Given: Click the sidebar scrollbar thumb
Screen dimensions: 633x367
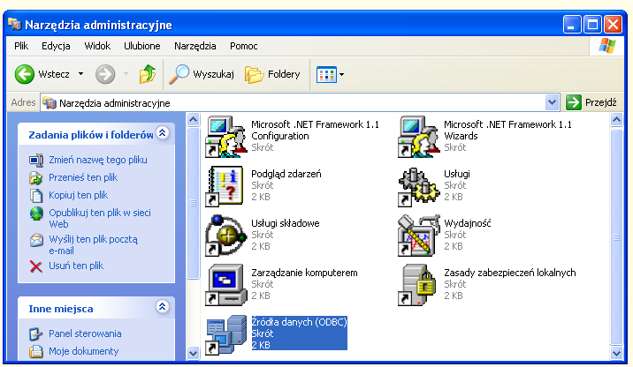Looking at the screenshot, I should pos(194,203).
